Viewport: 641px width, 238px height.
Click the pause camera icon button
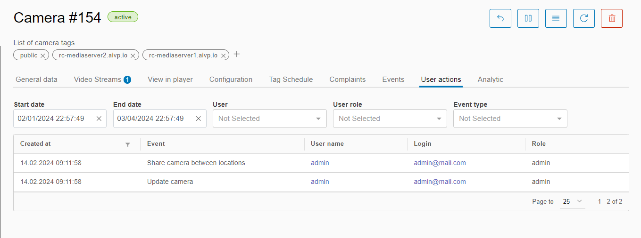coord(528,18)
